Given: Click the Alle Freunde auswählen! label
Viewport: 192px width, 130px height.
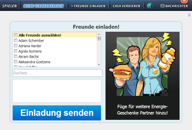Looking at the screenshot, I should (40, 35).
